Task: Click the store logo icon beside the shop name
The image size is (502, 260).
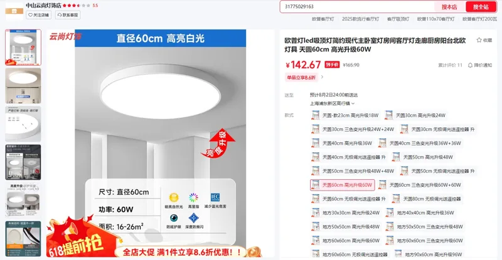Action: click(x=14, y=11)
